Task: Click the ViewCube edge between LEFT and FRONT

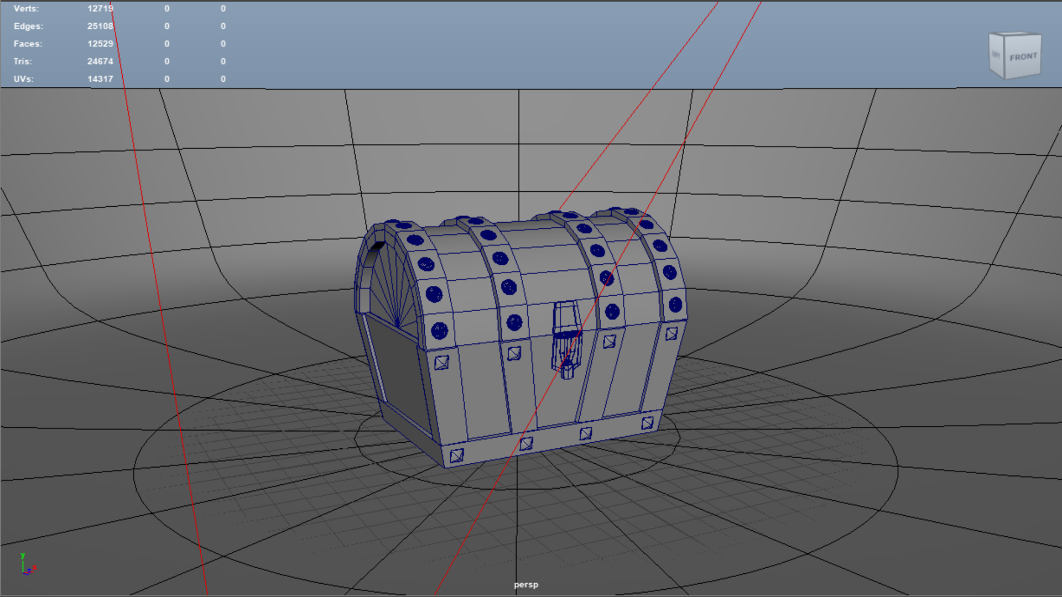Action: click(1003, 57)
